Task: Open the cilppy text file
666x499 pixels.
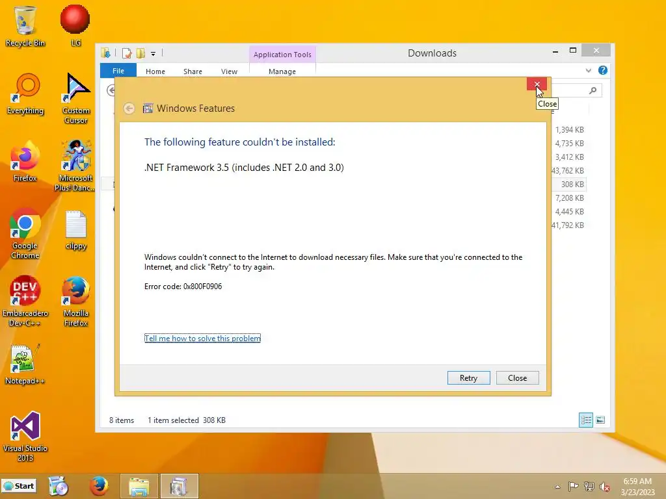Action: coord(76,230)
